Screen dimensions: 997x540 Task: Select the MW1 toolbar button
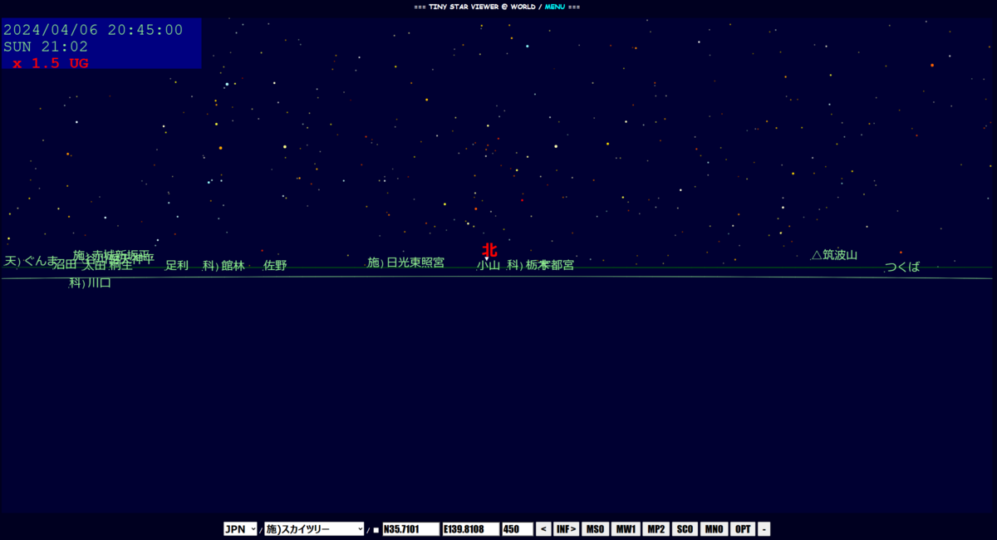tap(625, 528)
